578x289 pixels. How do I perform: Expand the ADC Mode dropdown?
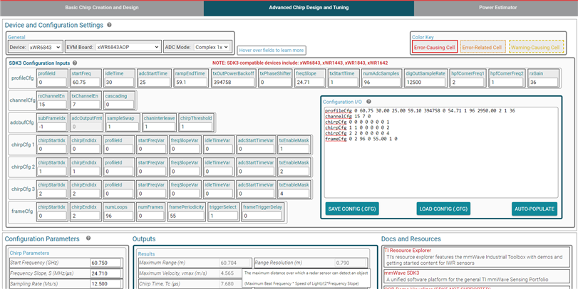point(212,47)
